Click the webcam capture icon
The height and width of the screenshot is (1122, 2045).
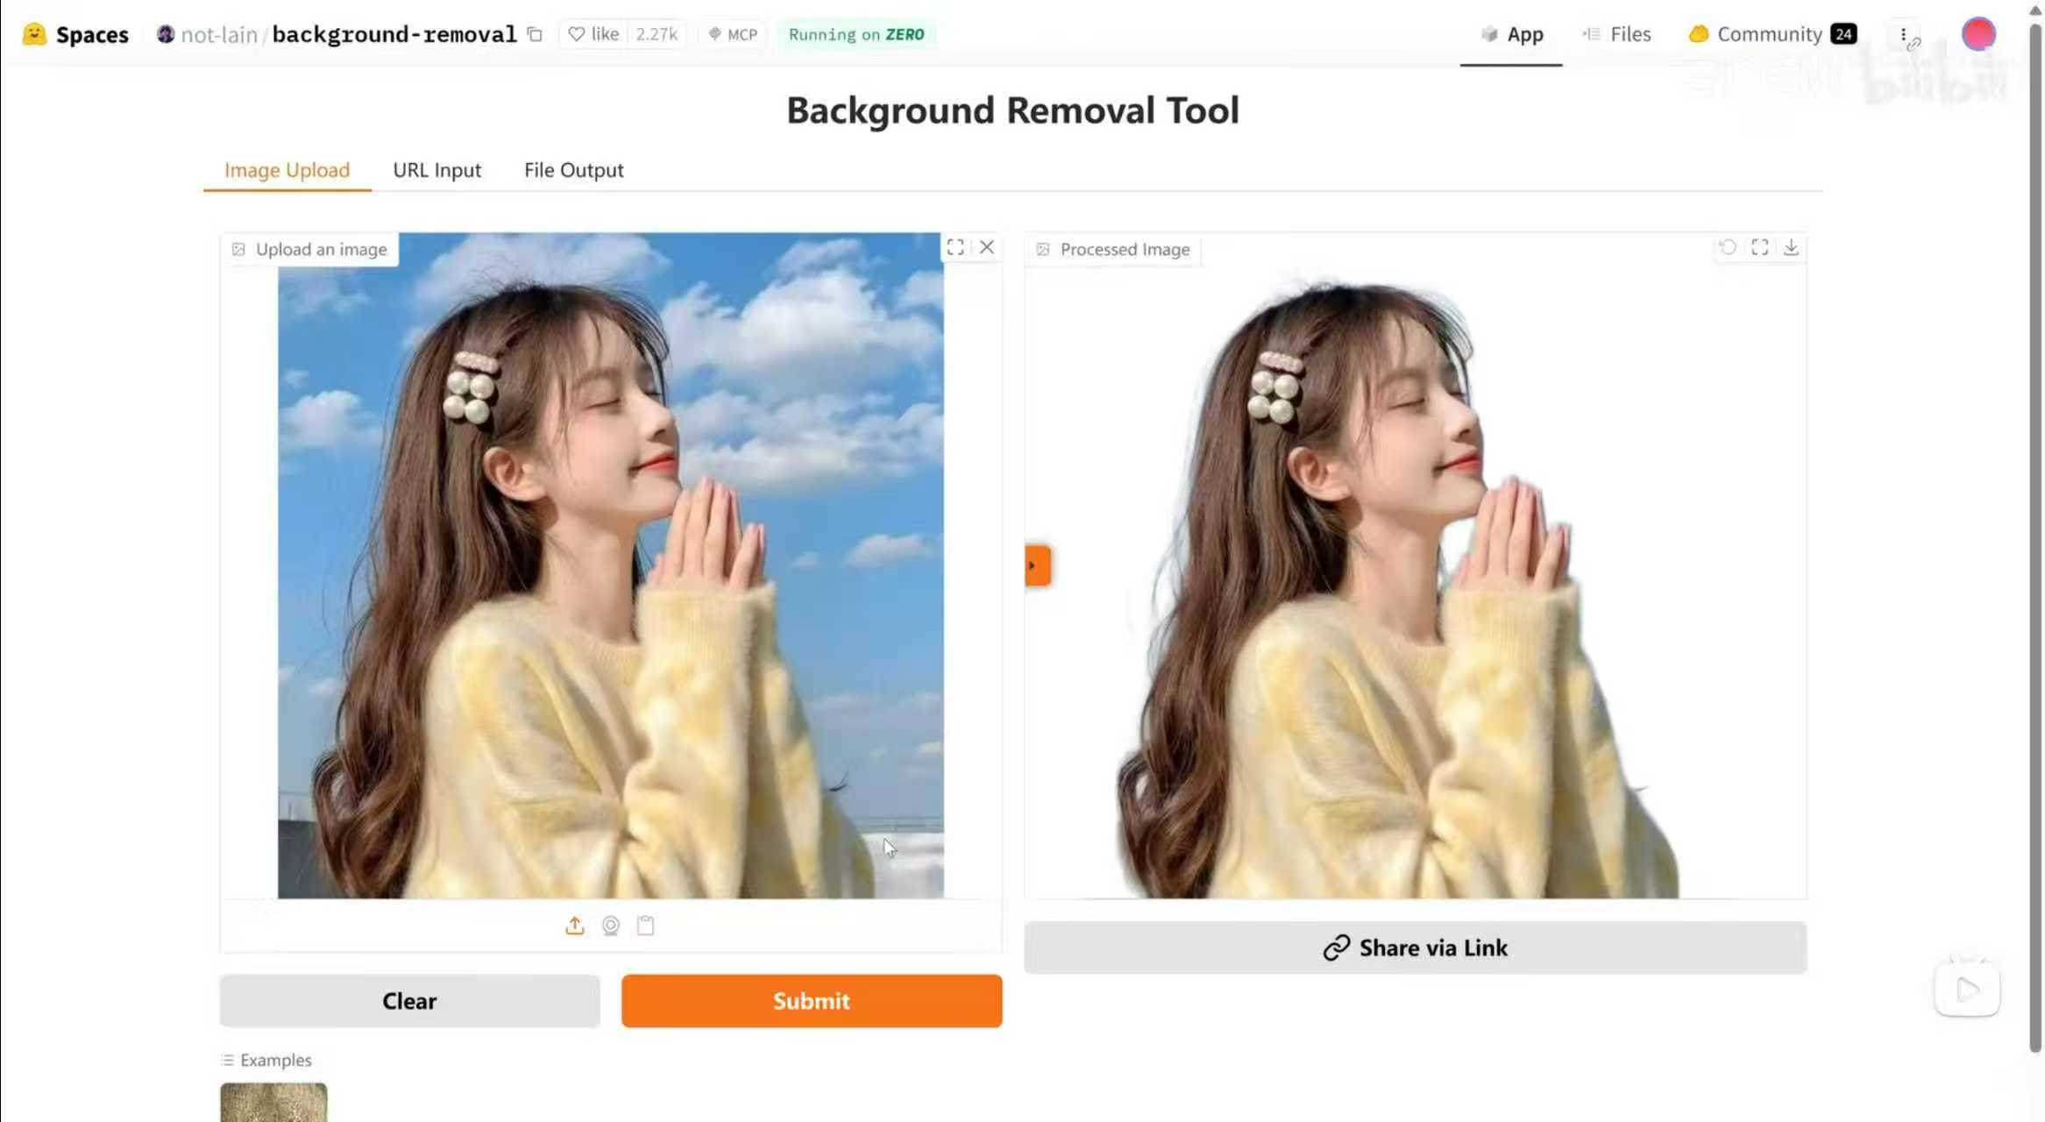tap(611, 926)
